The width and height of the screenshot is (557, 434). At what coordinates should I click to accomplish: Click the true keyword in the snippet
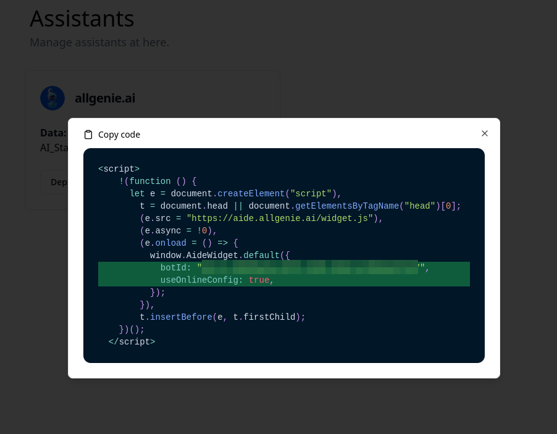[259, 280]
